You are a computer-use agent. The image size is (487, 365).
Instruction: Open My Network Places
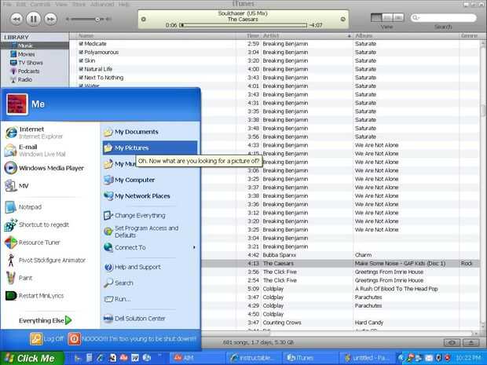pyautogui.click(x=150, y=196)
